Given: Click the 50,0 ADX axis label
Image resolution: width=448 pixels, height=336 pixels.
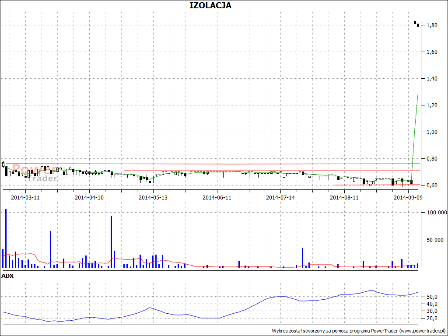Looking at the screenshot, I should tap(432, 297).
